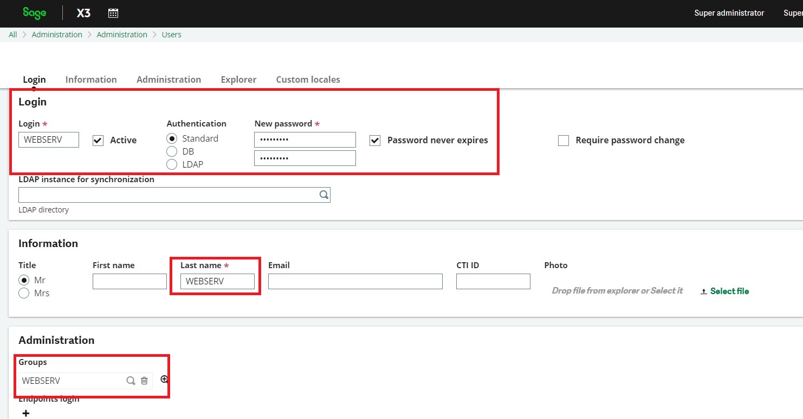The width and height of the screenshot is (803, 419).
Task: Remove WEBSERV group using the trash icon
Action: coord(144,380)
